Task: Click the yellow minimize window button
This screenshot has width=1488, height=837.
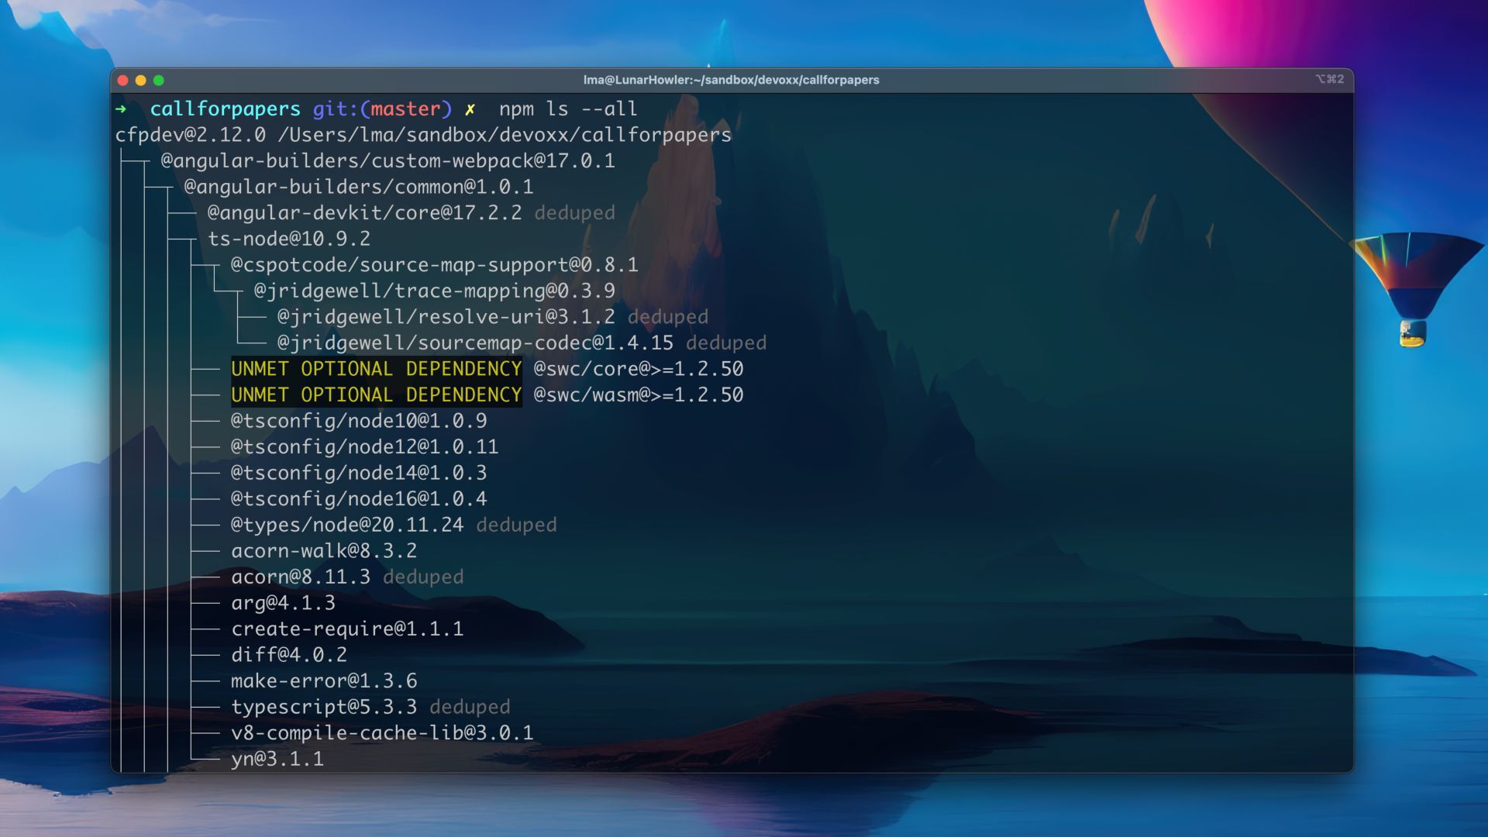Action: coord(140,80)
